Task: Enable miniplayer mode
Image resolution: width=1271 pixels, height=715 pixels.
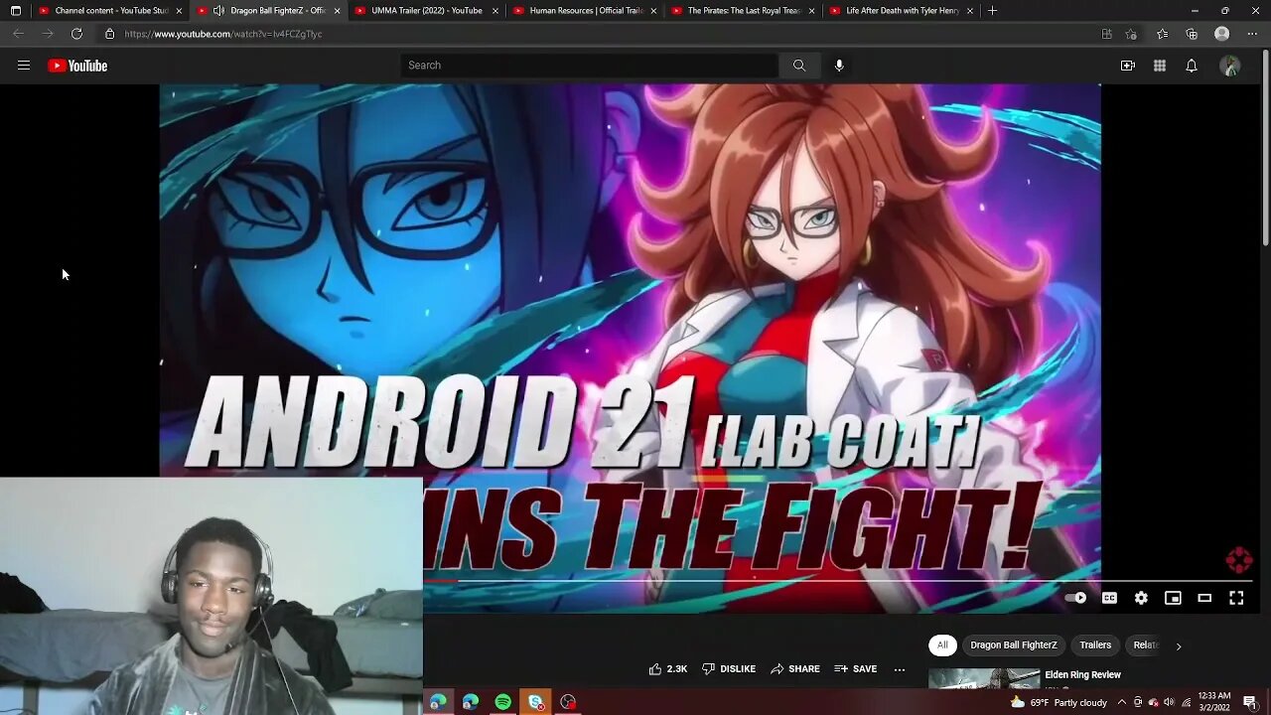Action: (x=1173, y=598)
